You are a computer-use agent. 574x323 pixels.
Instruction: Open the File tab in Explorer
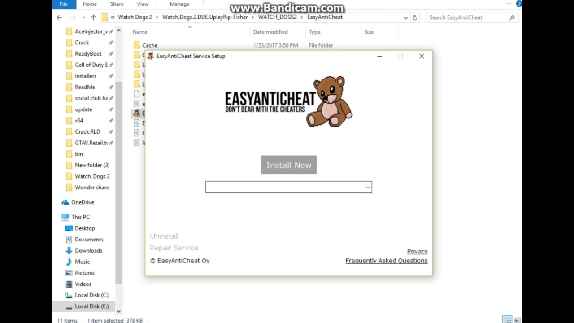64,4
